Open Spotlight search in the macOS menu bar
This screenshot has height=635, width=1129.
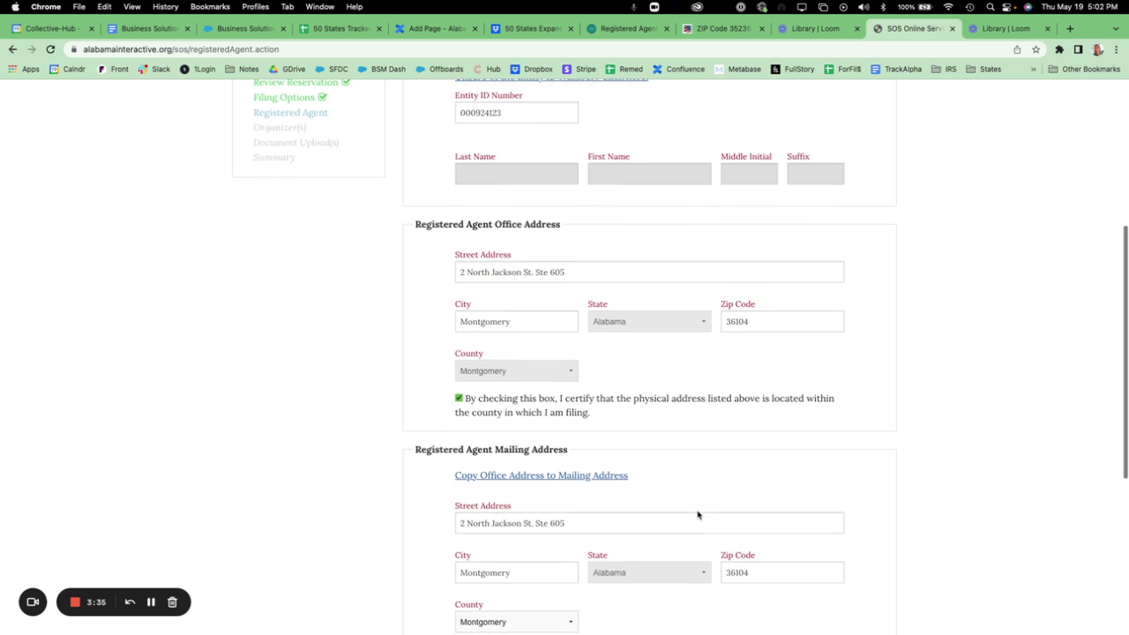[x=990, y=7]
